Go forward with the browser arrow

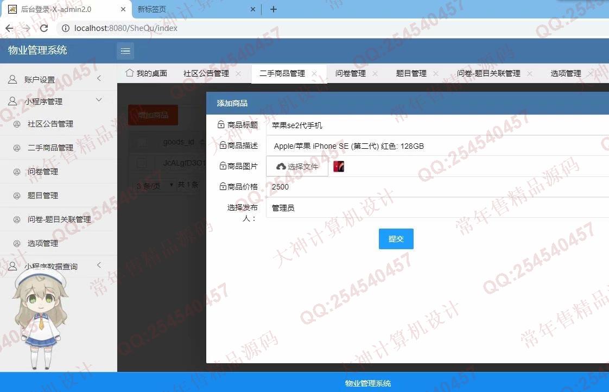27,28
